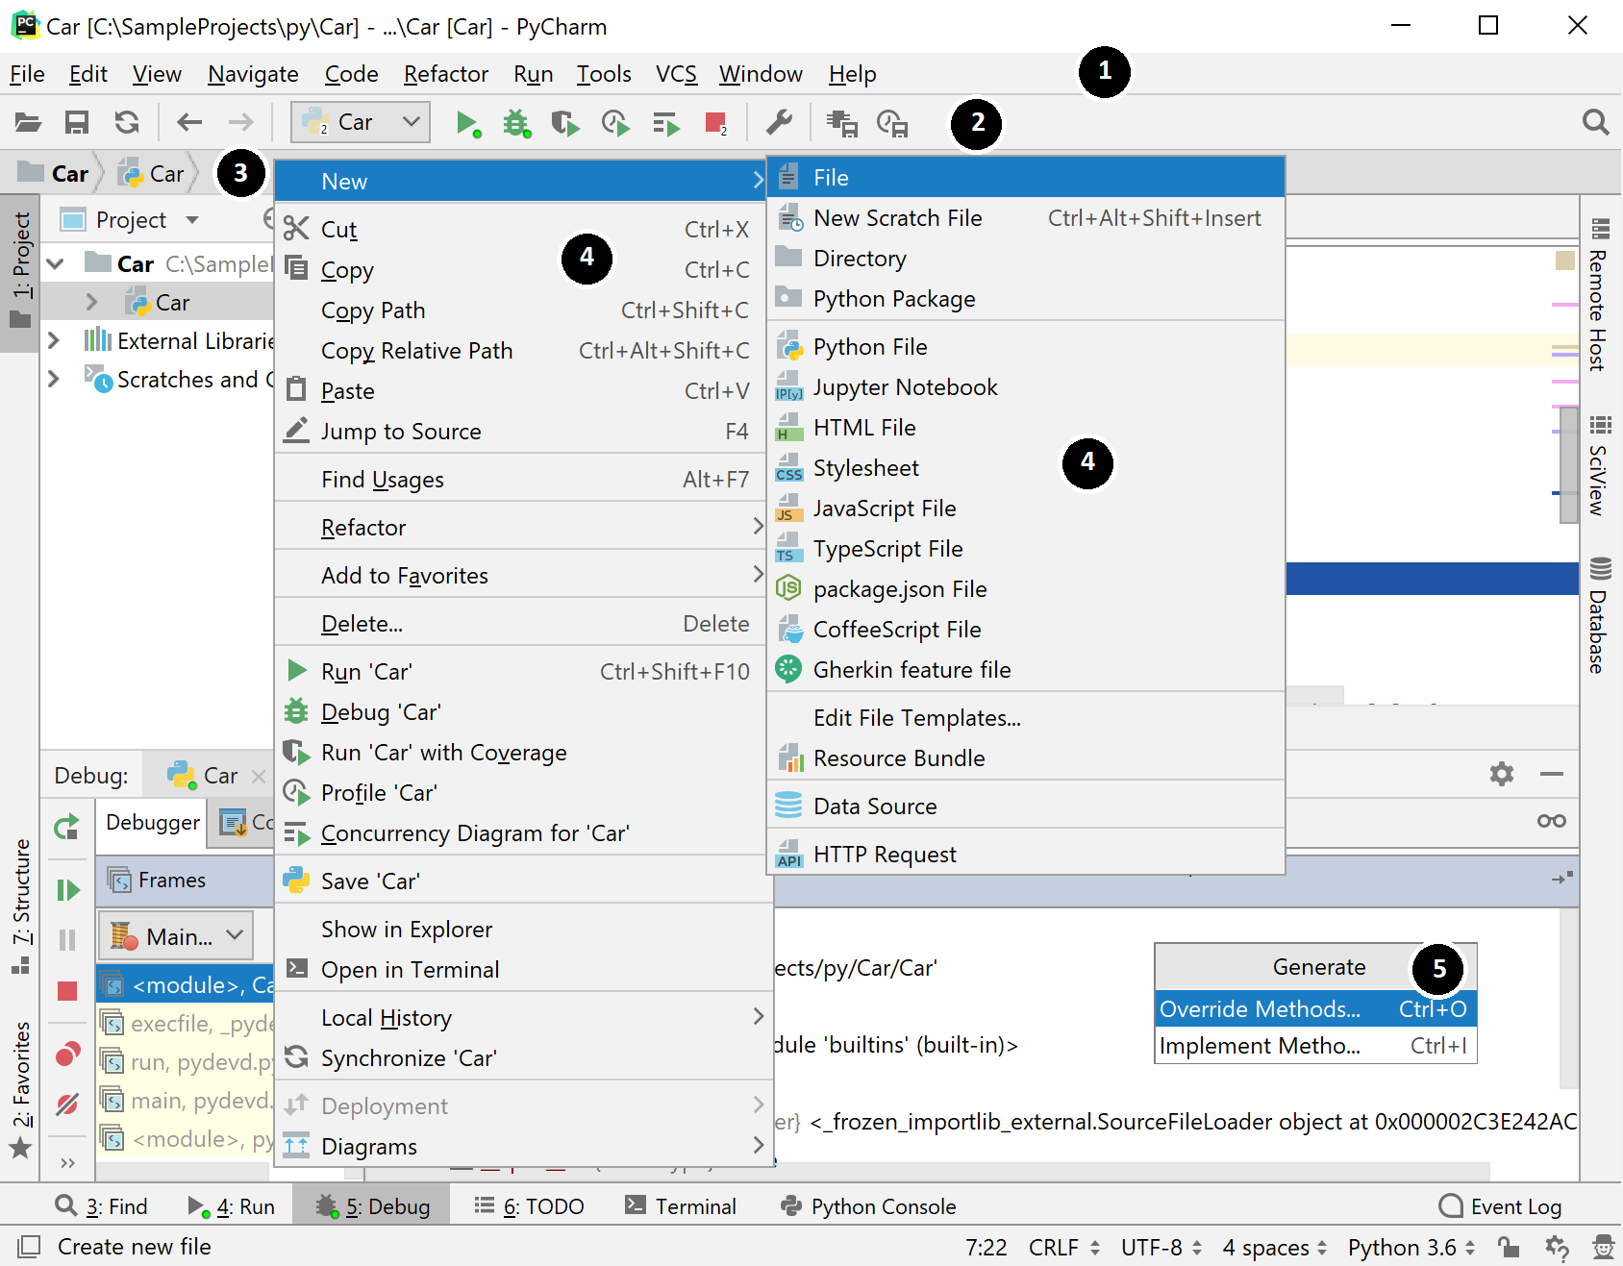Image resolution: width=1623 pixels, height=1266 pixels.
Task: Click Open in Terminal context menu entry
Action: click(523, 970)
